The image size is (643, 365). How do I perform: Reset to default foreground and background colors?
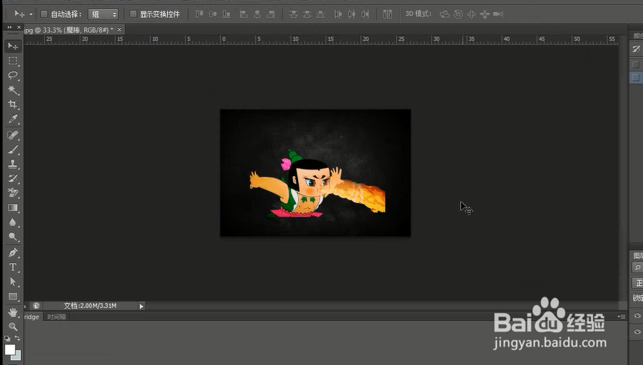[x=7, y=338]
